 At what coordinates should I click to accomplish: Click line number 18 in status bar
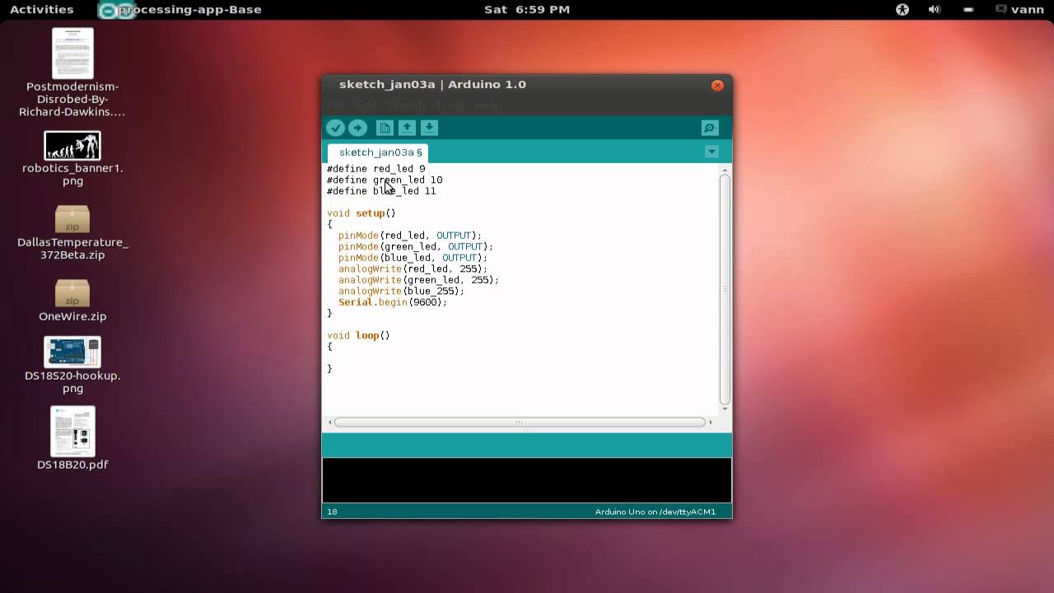point(332,511)
